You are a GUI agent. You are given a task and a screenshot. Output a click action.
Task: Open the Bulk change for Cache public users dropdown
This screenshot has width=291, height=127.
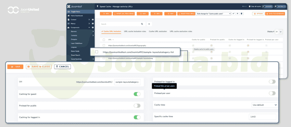pyautogui.click(x=213, y=14)
